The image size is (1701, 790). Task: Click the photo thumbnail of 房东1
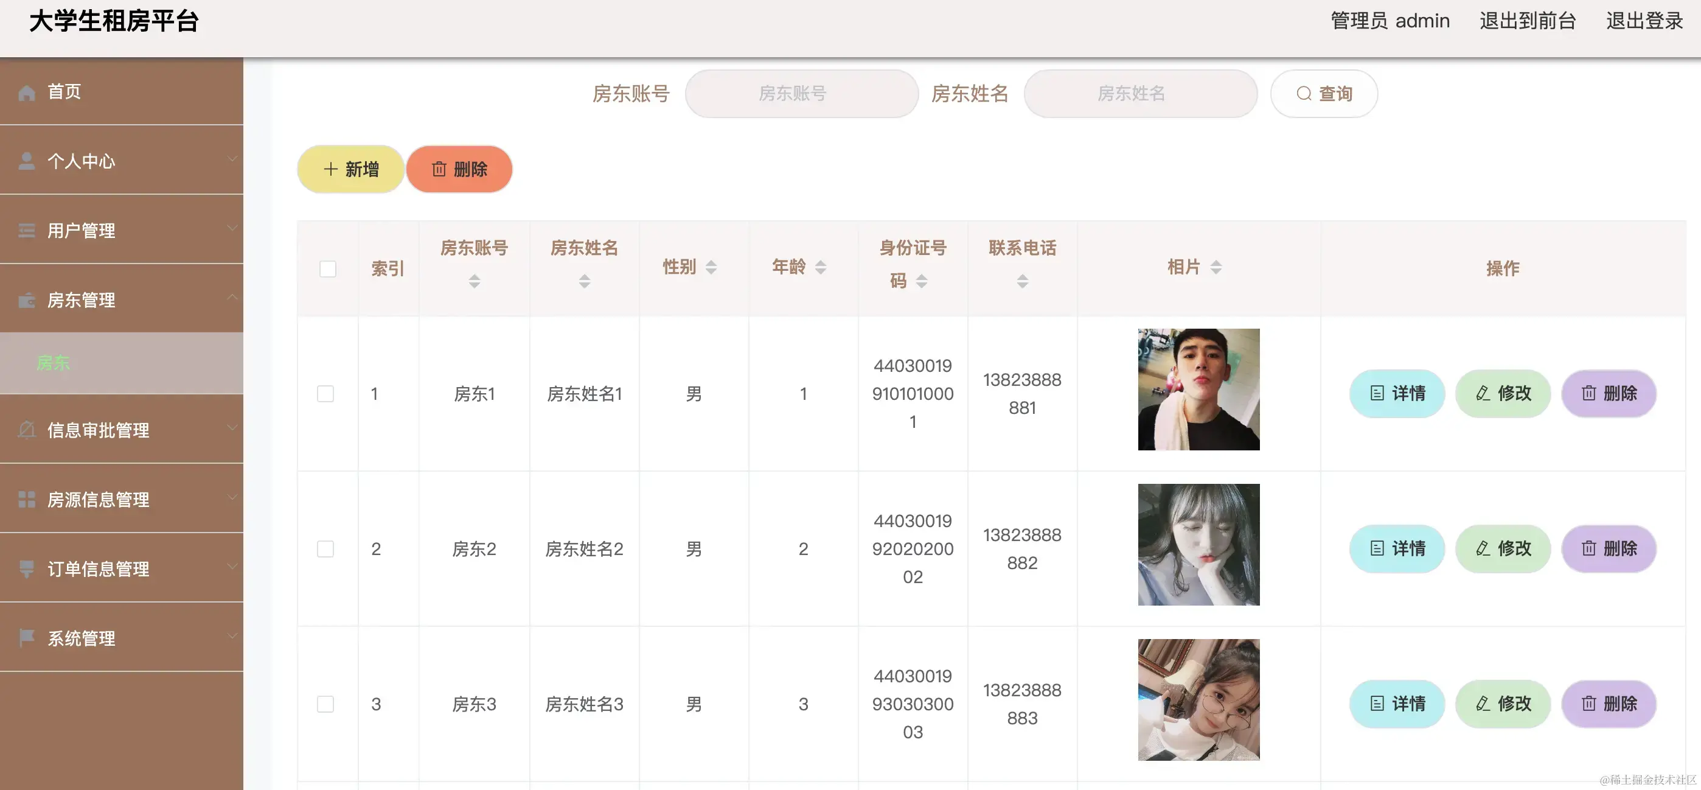(x=1198, y=389)
